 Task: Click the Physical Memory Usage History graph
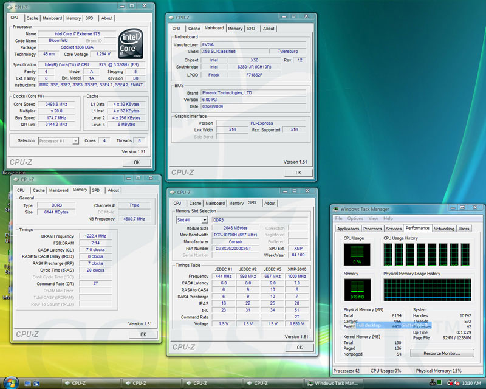[x=428, y=290]
